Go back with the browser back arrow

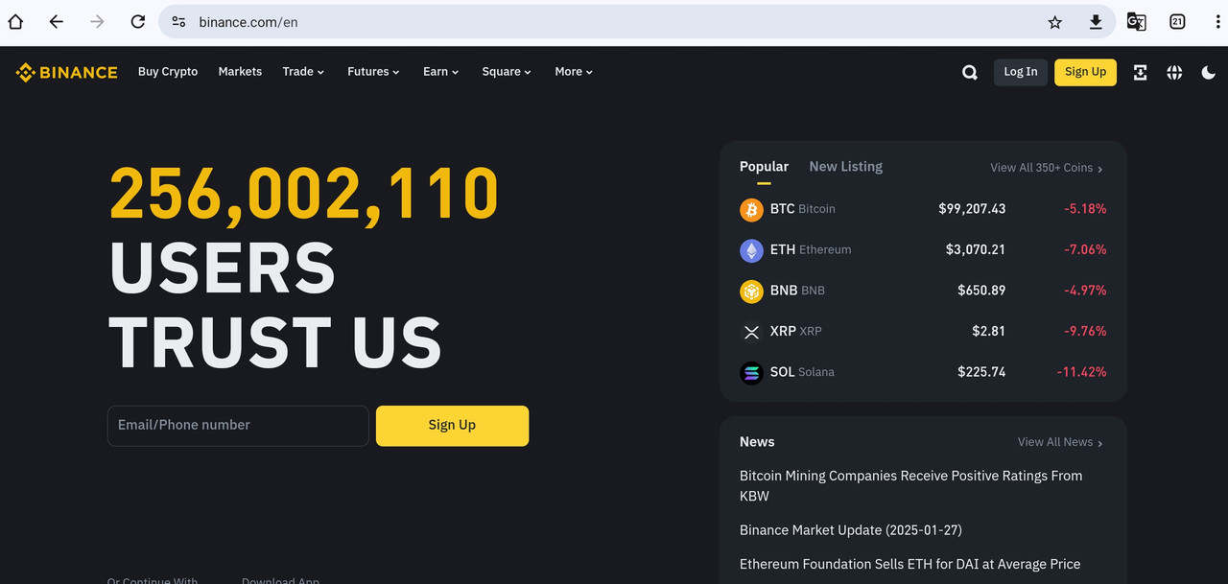click(x=57, y=21)
